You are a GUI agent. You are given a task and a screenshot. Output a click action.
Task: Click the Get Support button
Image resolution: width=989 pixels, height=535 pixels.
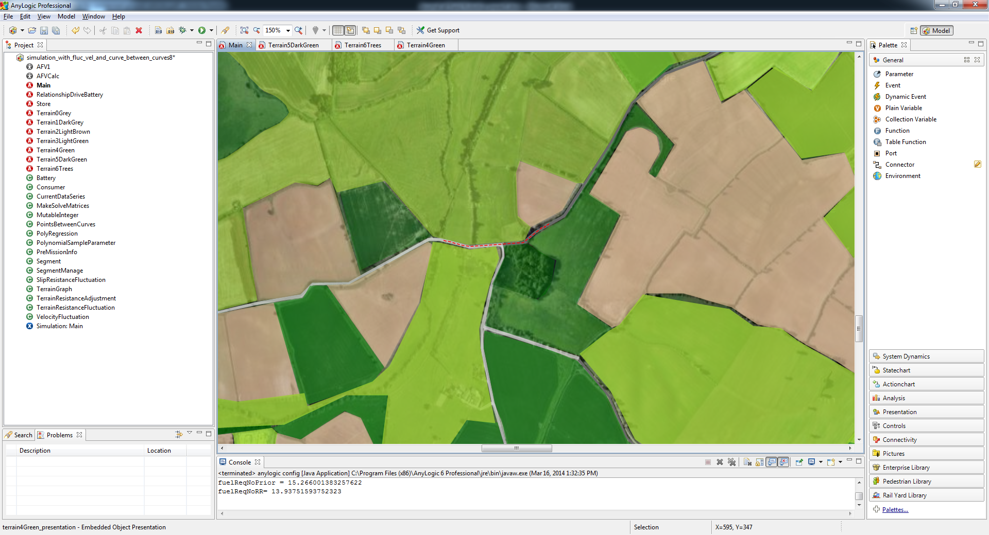point(438,30)
